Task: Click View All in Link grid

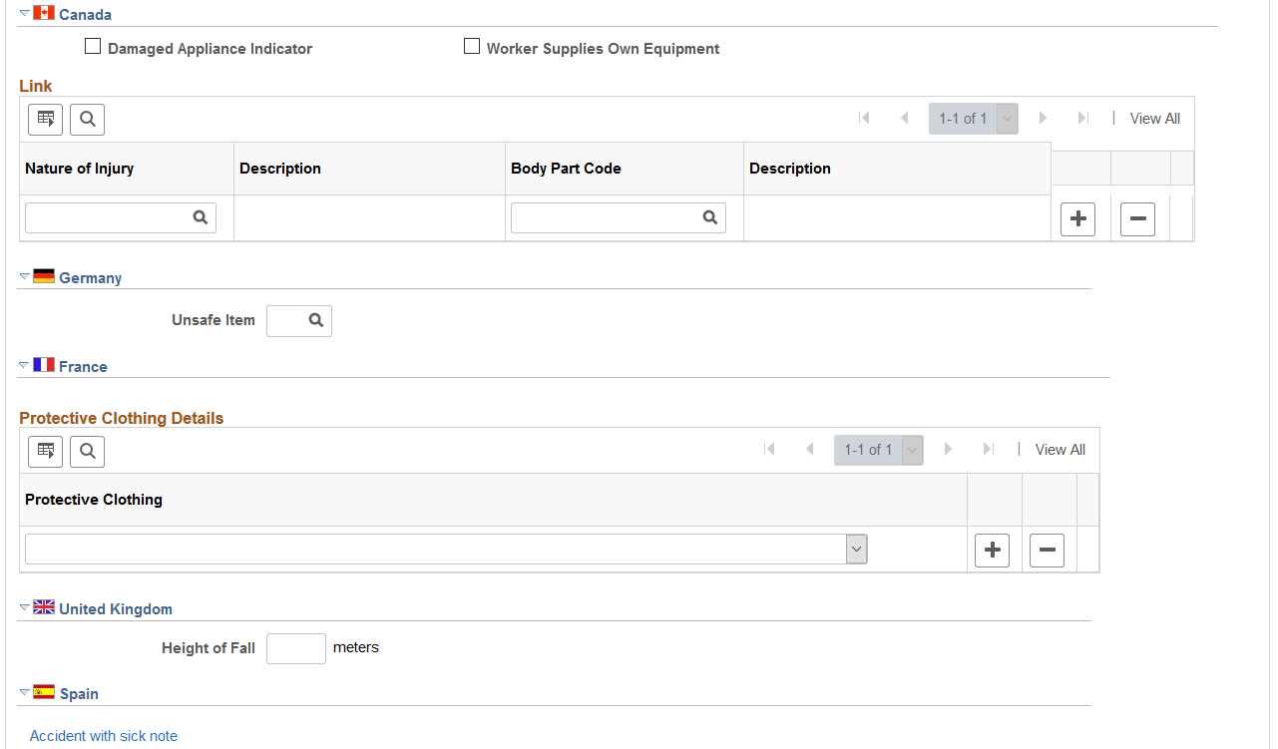Action: pos(1154,119)
